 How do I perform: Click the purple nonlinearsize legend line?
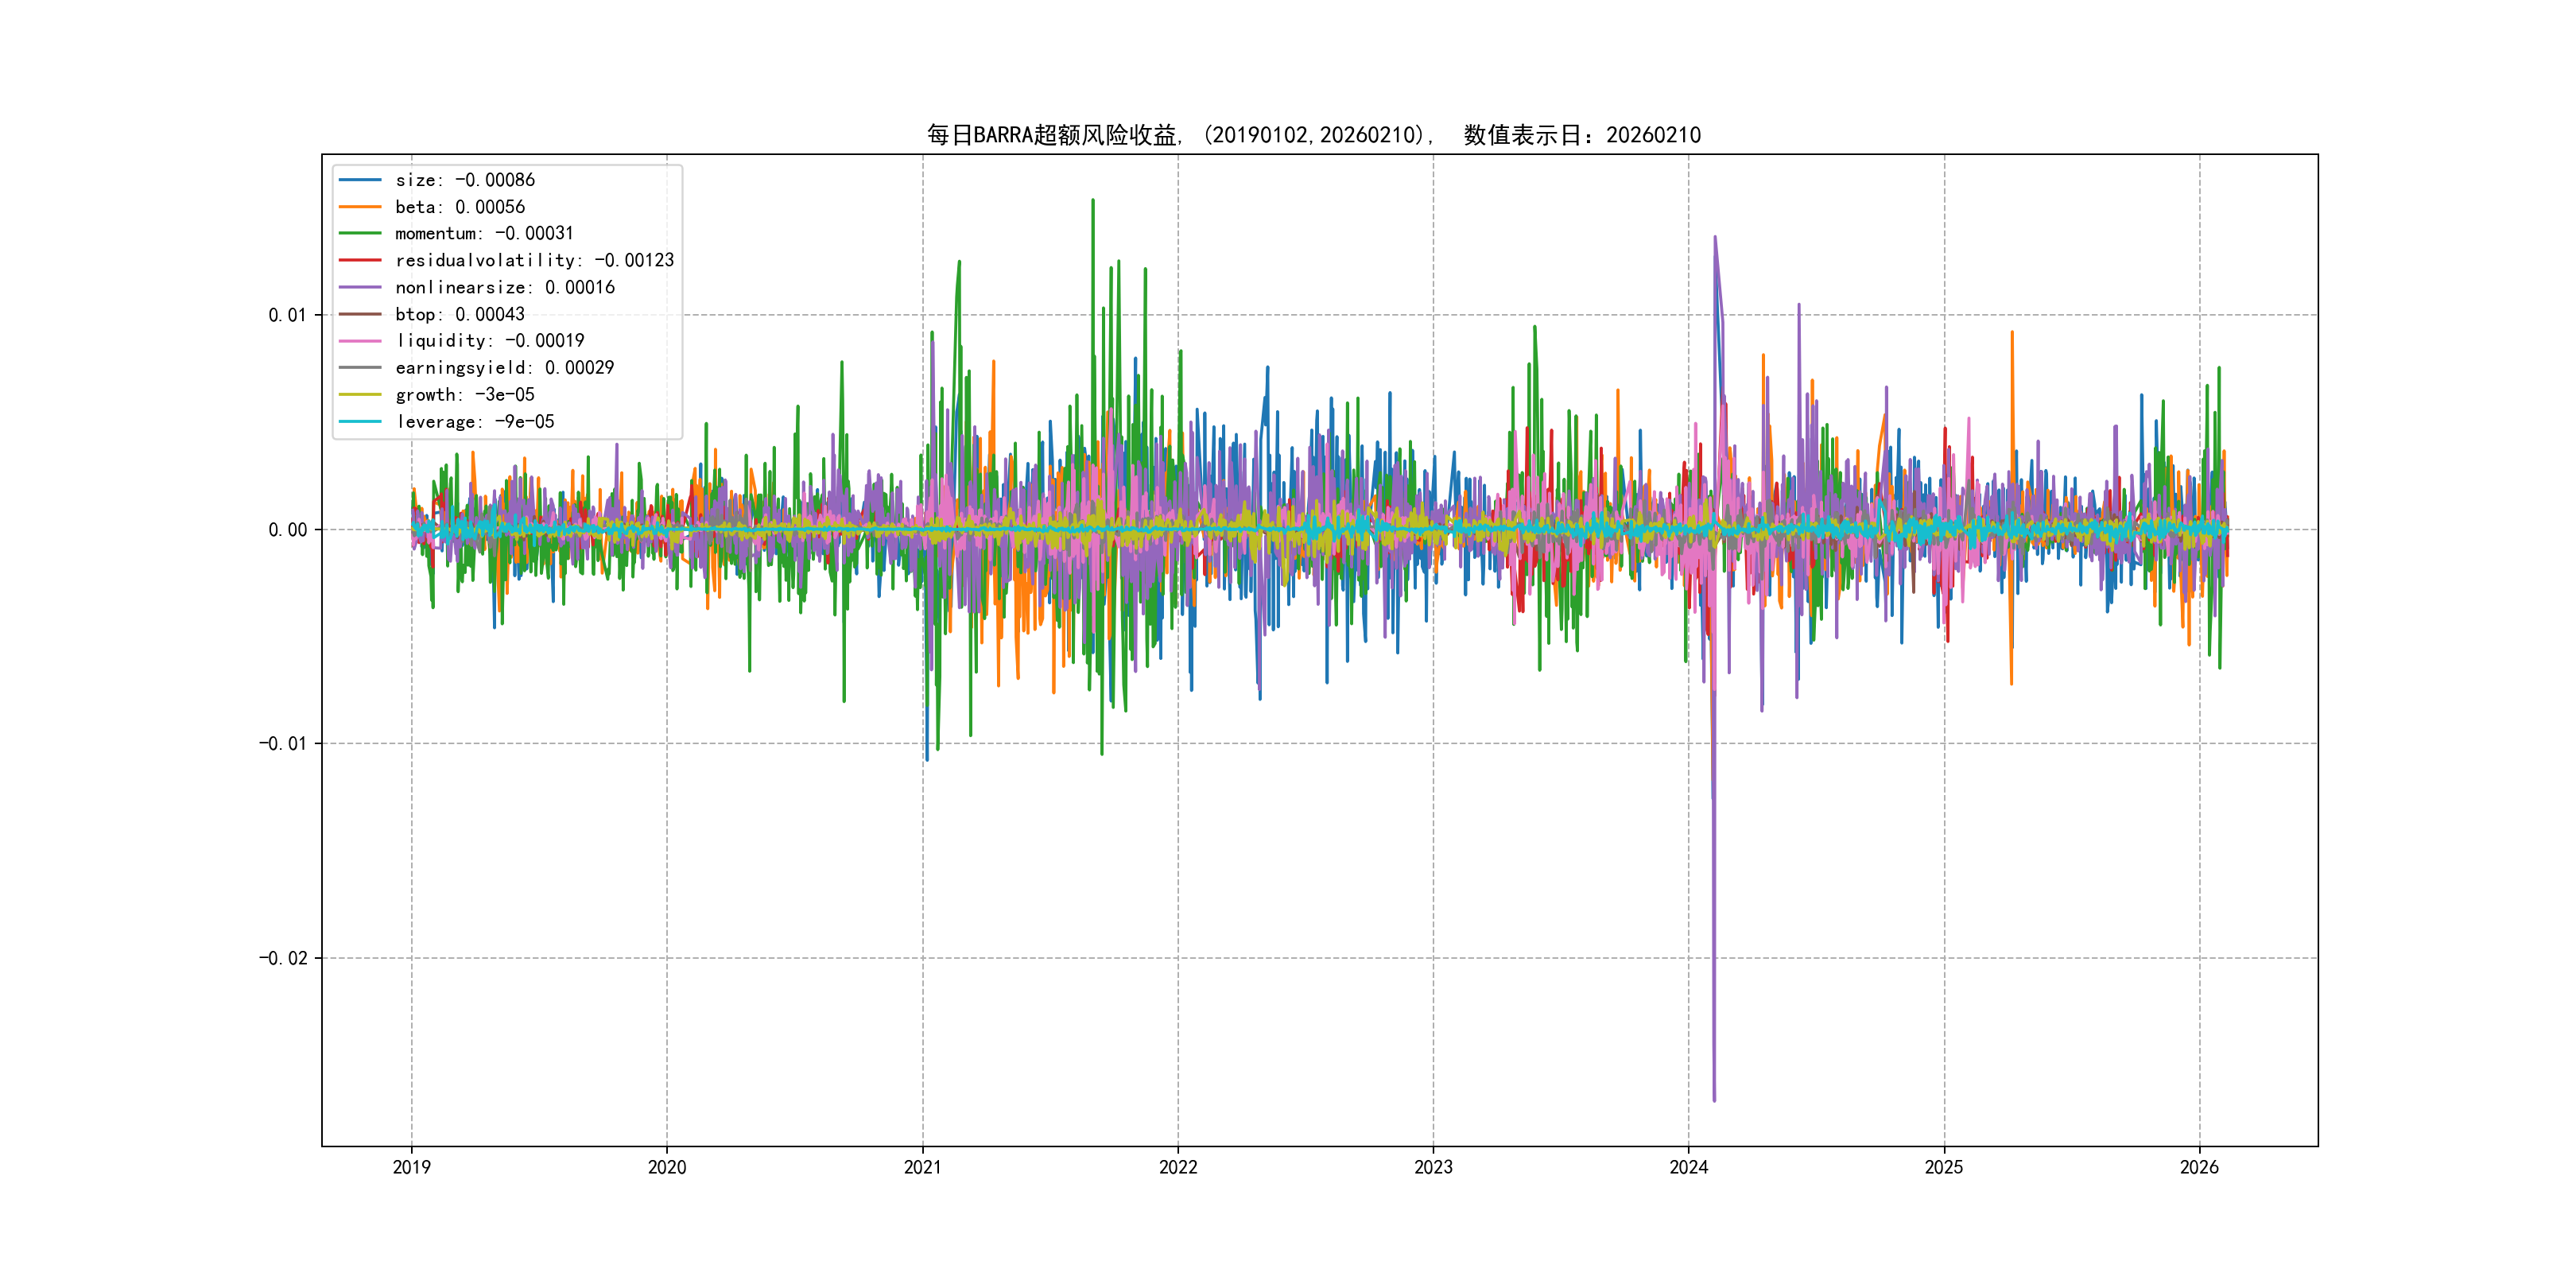[x=360, y=287]
